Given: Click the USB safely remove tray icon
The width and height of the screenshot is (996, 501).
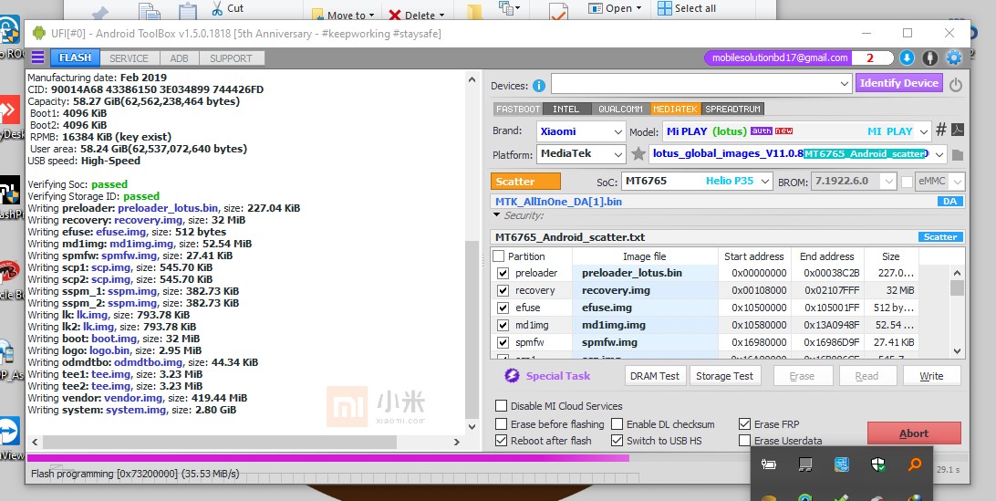Looking at the screenshot, I should [x=769, y=464].
